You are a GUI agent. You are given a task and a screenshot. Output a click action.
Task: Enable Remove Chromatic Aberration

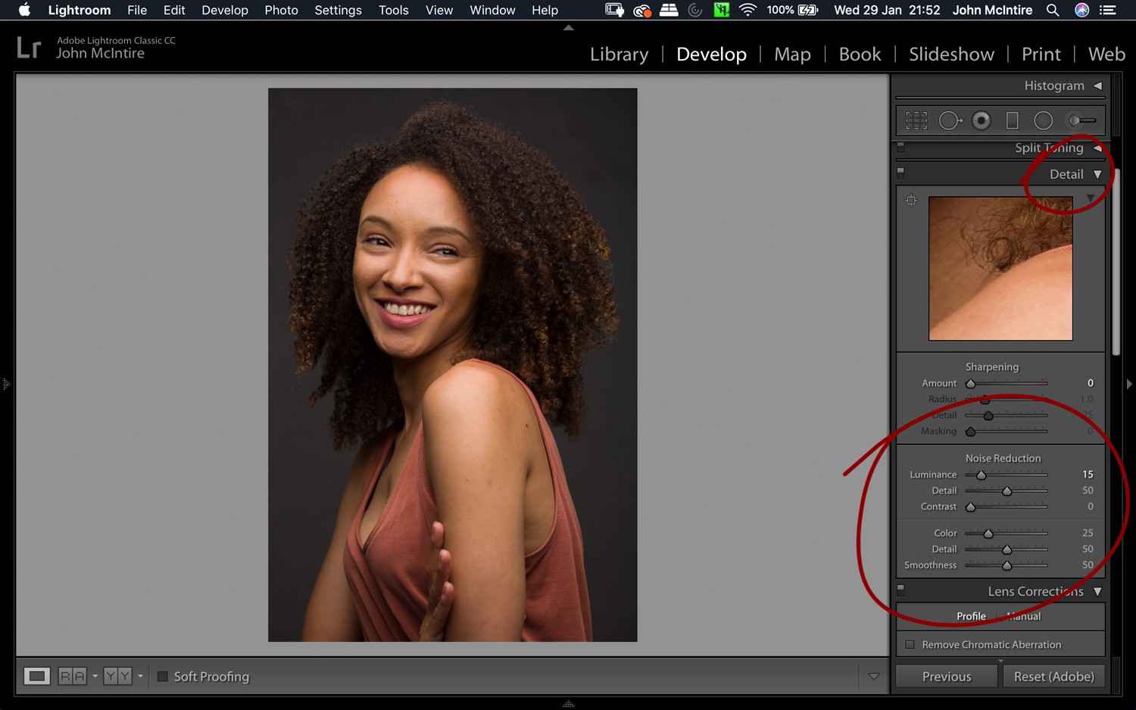pos(910,644)
